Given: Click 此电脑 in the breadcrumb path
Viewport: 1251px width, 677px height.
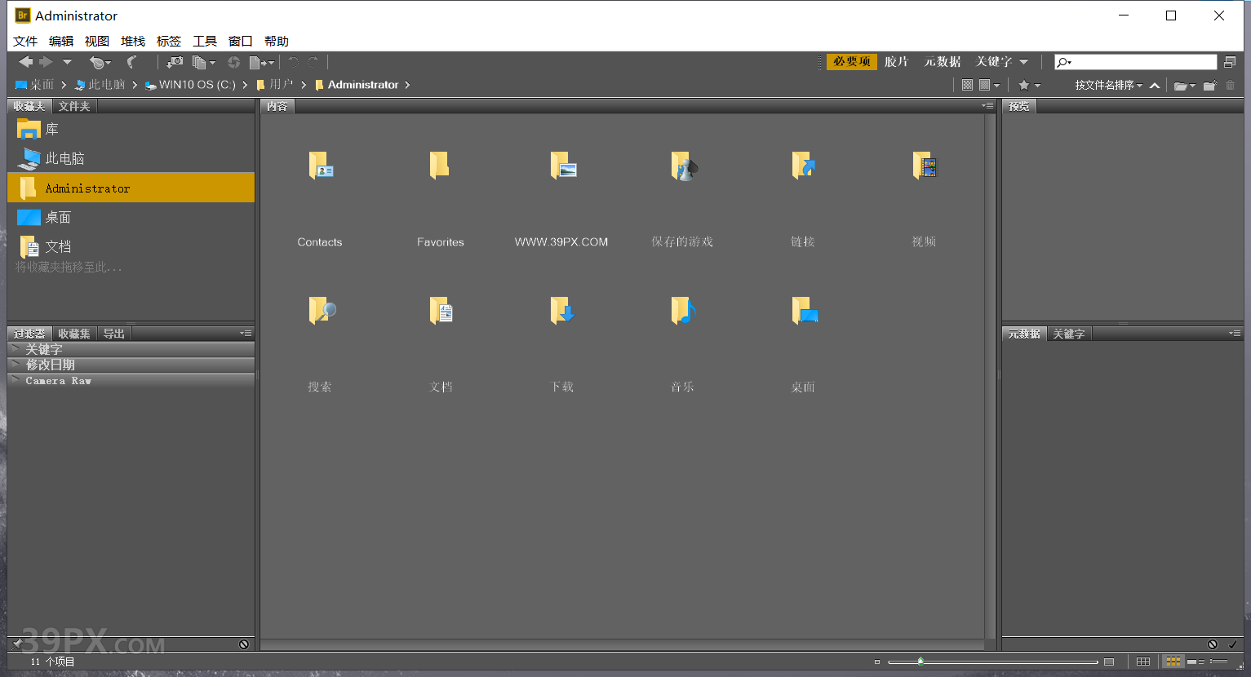Looking at the screenshot, I should pyautogui.click(x=107, y=84).
